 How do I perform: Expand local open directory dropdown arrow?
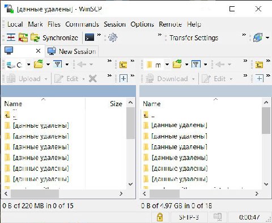48,65
